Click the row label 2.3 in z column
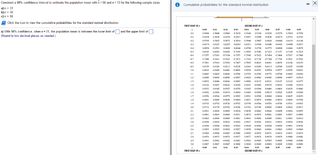Image resolution: width=318 pixels, height=155 pixels. [192, 118]
